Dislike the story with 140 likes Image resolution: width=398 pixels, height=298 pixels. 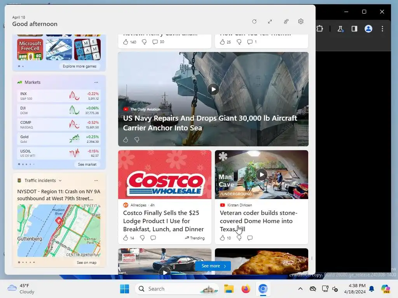pyautogui.click(x=144, y=42)
